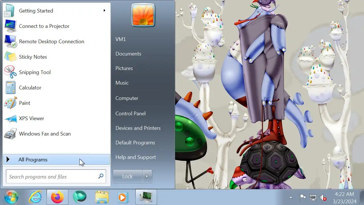Click the Lock button
This screenshot has width=364, height=205.
point(127,177)
